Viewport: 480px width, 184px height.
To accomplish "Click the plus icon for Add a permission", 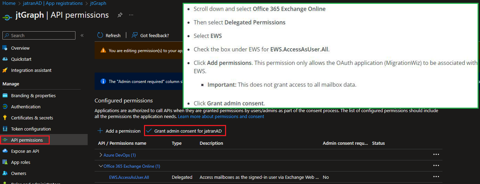I will [x=100, y=131].
